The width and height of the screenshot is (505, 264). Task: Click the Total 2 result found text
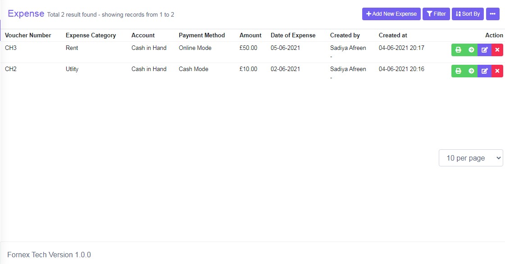pyautogui.click(x=110, y=14)
